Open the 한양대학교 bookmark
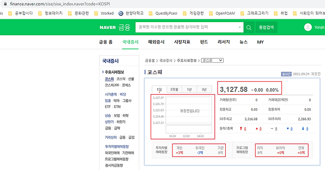Screen dimensions: 325x170 [131, 13]
